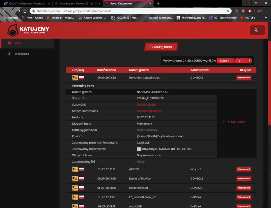This screenshot has height=208, width=271.
Task: Click administrator name why not
Action: click(x=196, y=169)
